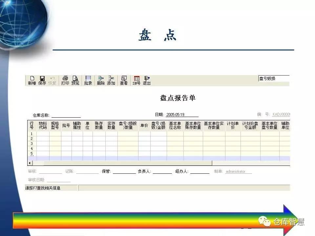The width and height of the screenshot is (315, 236).
Task: Click the 批录 batch entry icon
Action: point(88,80)
